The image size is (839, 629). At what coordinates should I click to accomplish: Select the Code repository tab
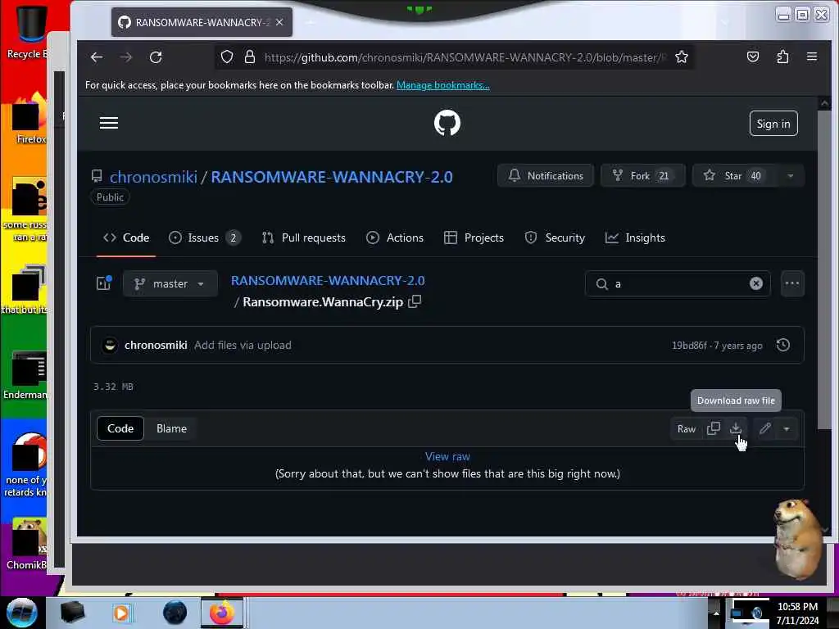126,238
